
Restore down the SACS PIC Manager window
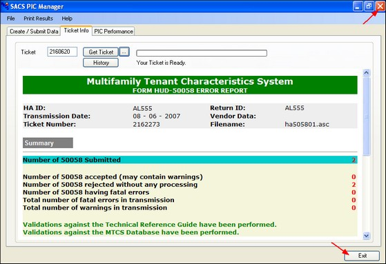(x=369, y=6)
